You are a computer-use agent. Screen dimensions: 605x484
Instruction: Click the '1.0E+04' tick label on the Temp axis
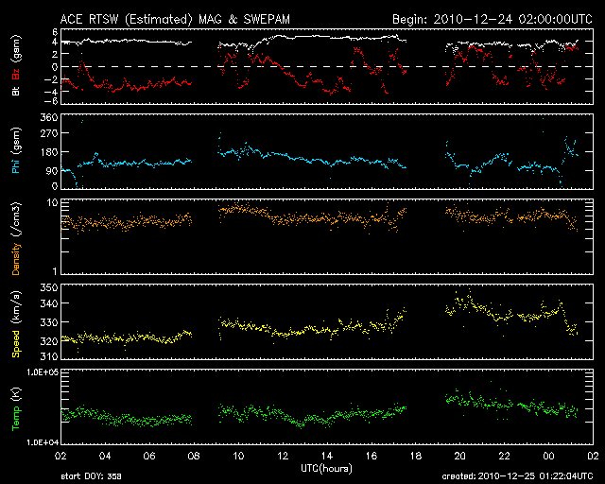tap(43, 442)
